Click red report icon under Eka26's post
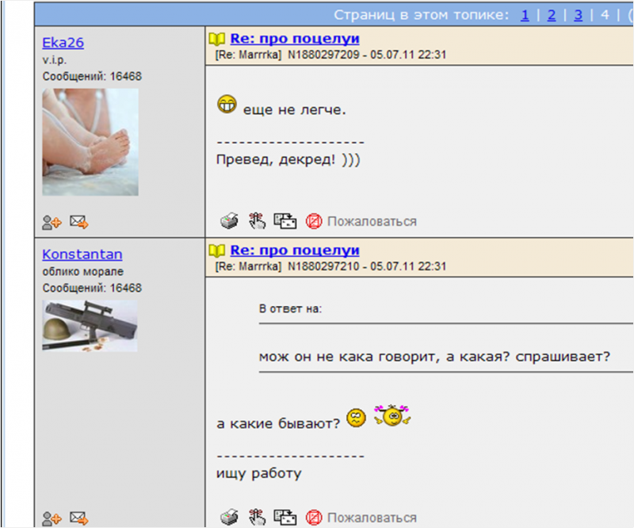 (314, 221)
